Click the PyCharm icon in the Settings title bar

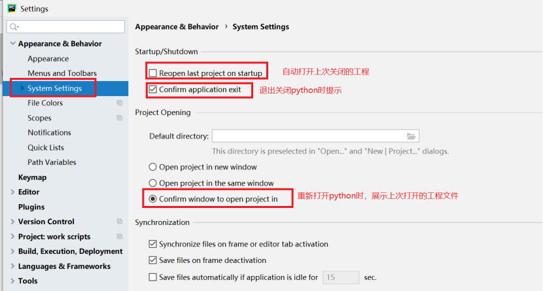(x=12, y=9)
